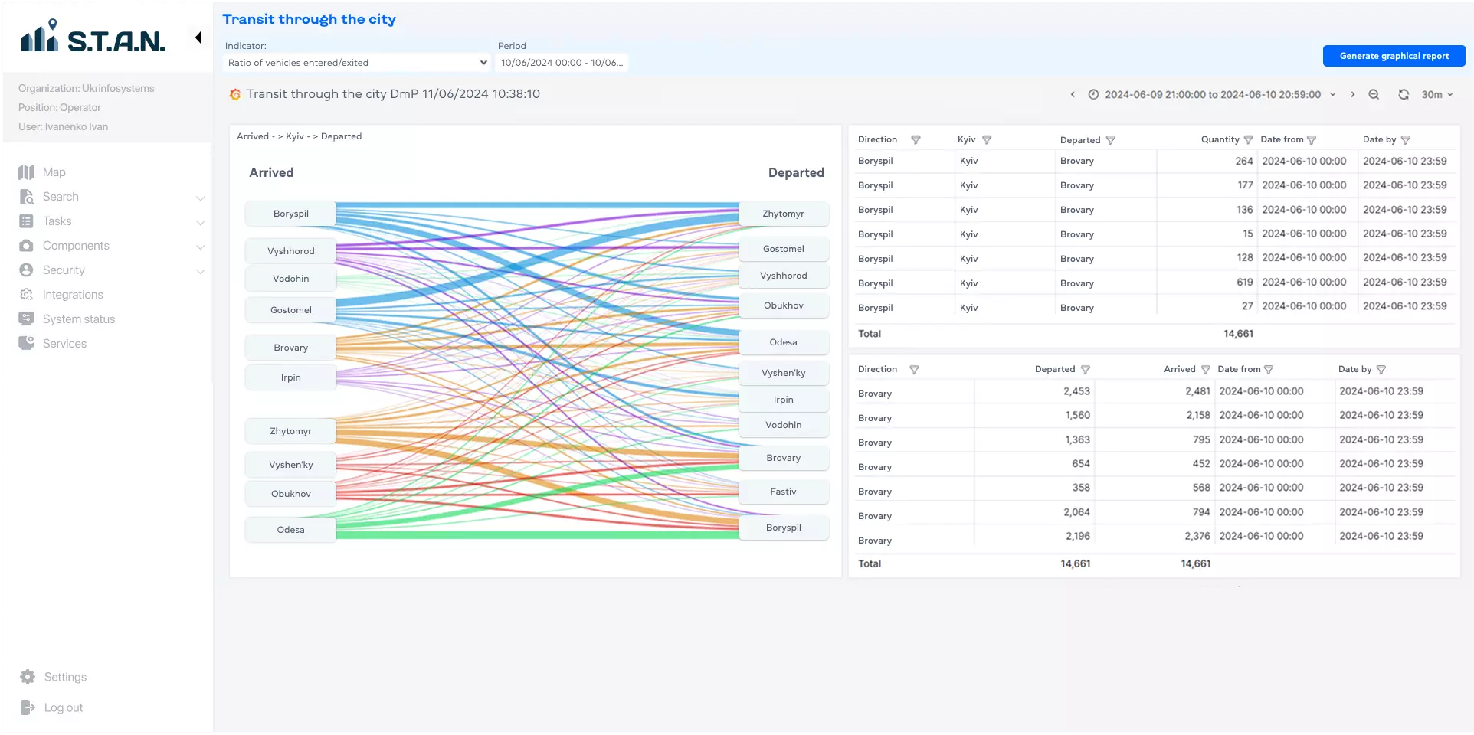Viewport: 1474px width, 735px height.
Task: Filter the Kyiv column
Action: click(987, 140)
